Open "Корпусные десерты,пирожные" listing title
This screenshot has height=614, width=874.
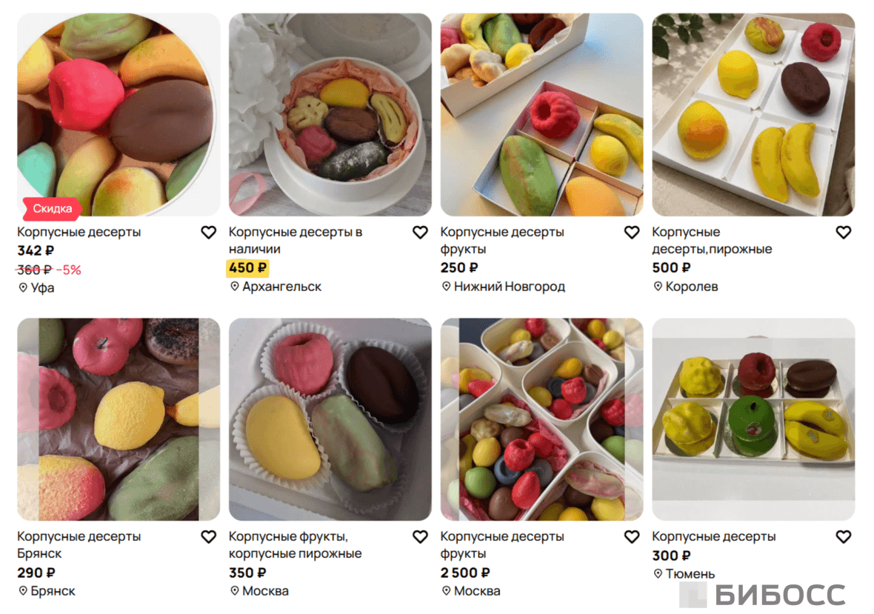712,240
